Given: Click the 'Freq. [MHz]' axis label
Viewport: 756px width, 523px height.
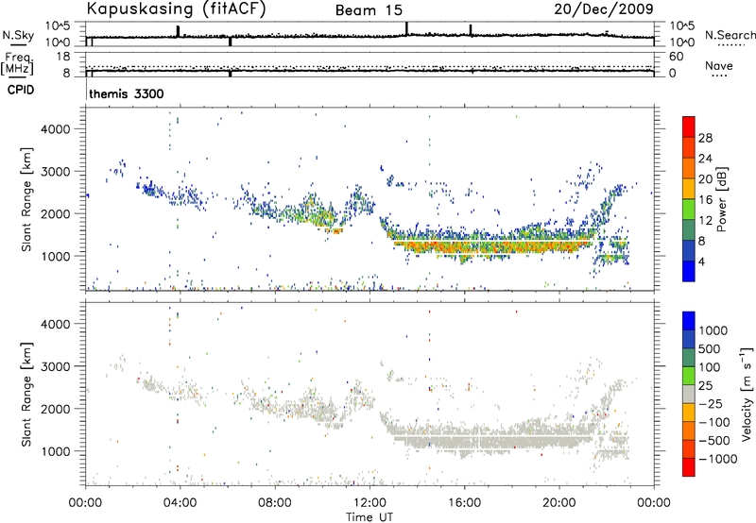Looking at the screenshot, I should tap(18, 63).
